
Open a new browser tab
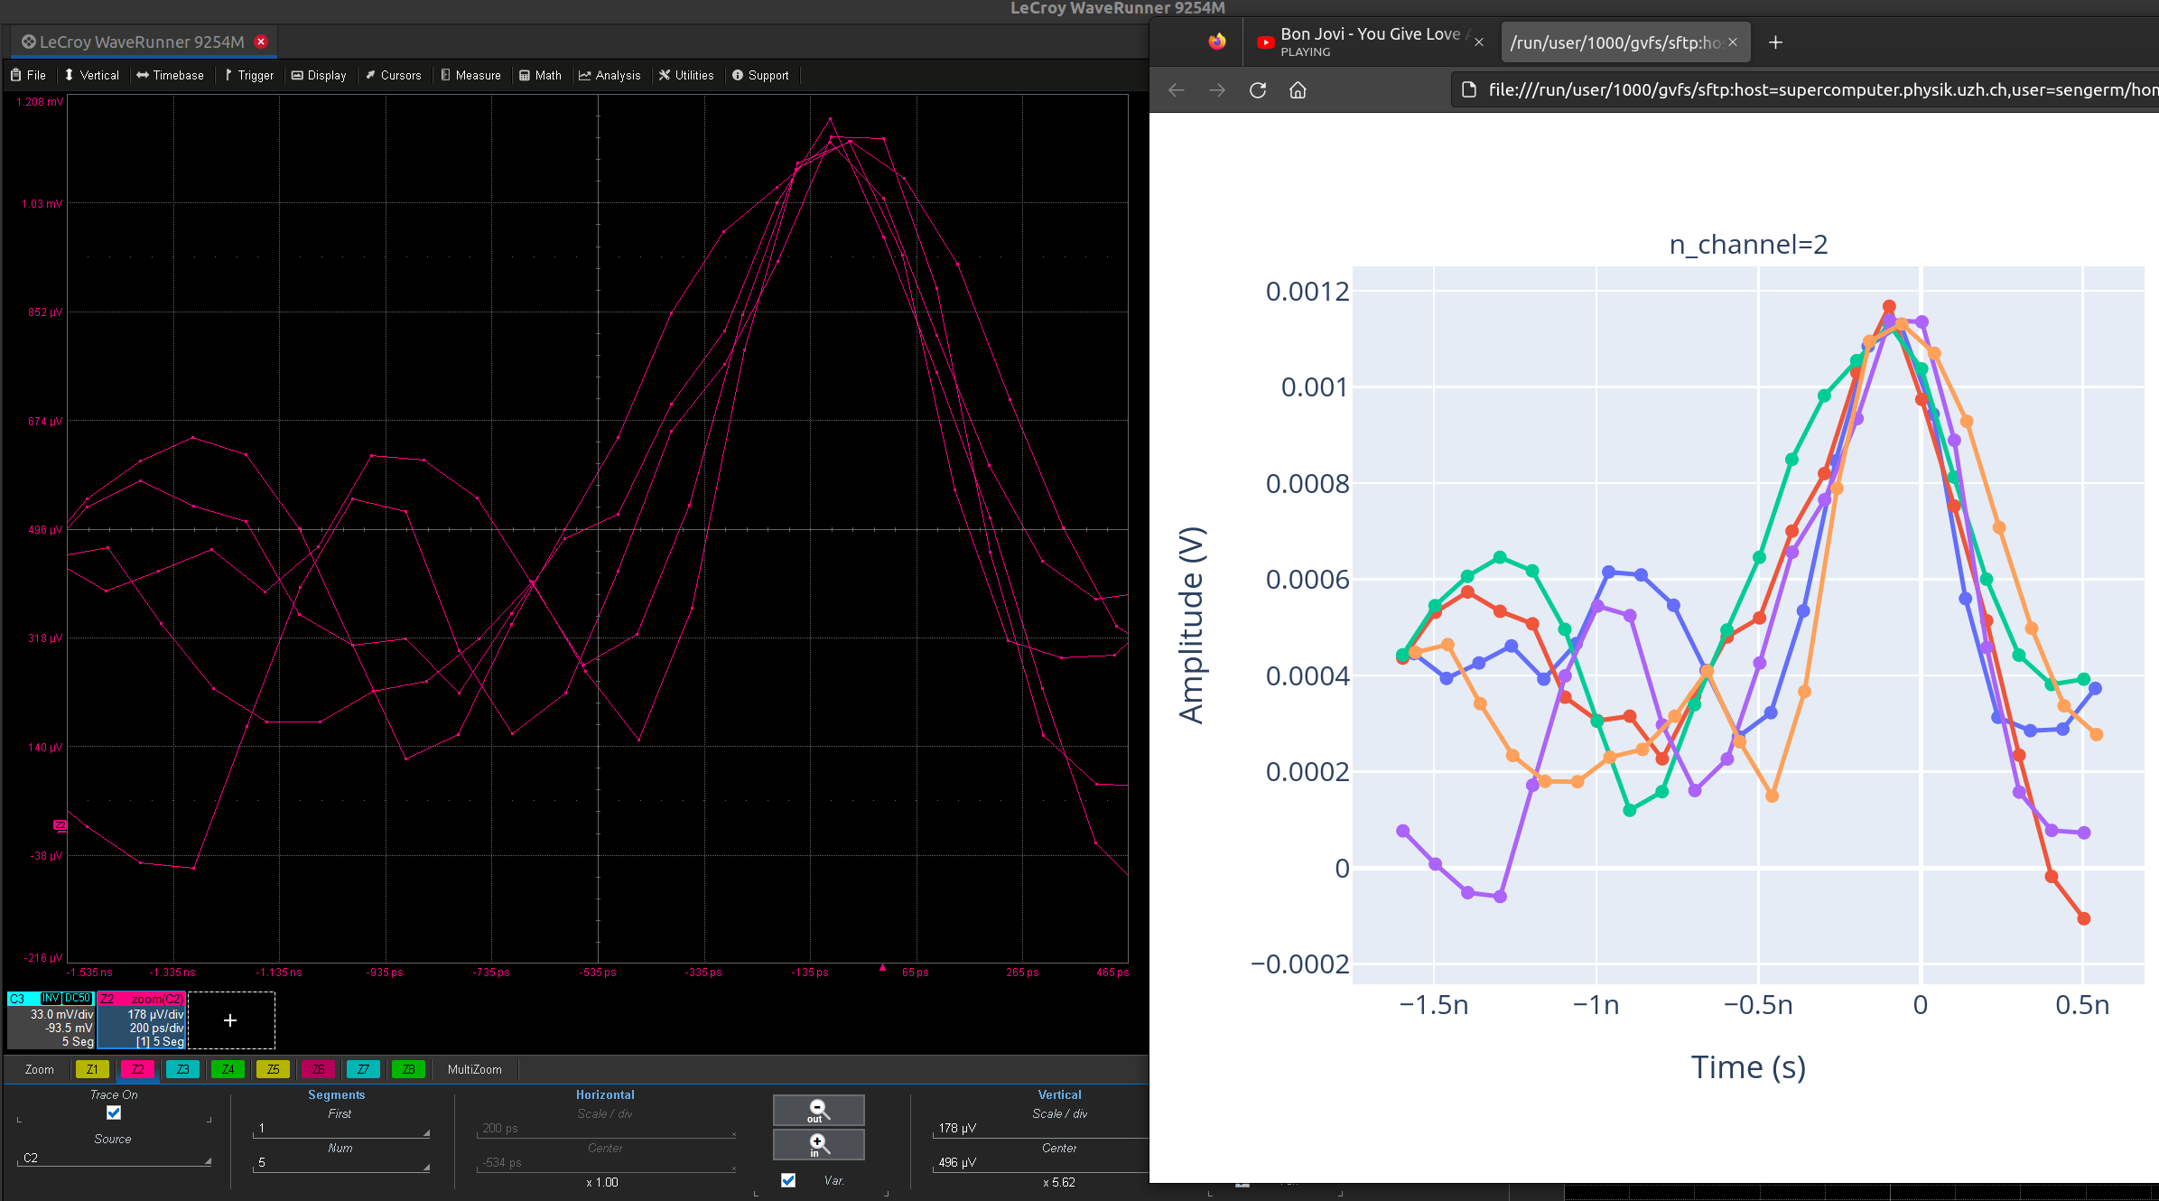tap(1775, 42)
